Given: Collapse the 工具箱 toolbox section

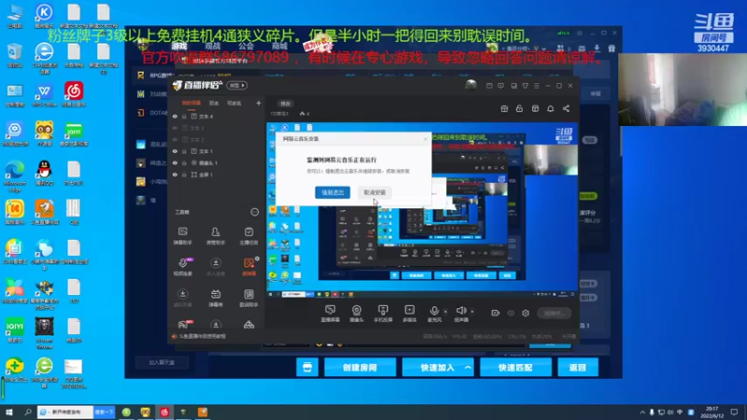Looking at the screenshot, I should tap(254, 212).
